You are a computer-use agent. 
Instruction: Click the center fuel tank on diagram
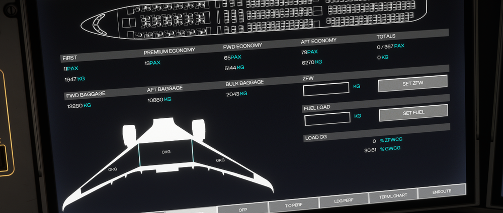pyautogui.click(x=165, y=152)
